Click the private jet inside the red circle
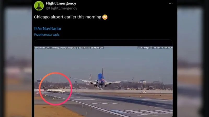Image resolution: width=209 pixels, height=117 pixels. (x=54, y=90)
